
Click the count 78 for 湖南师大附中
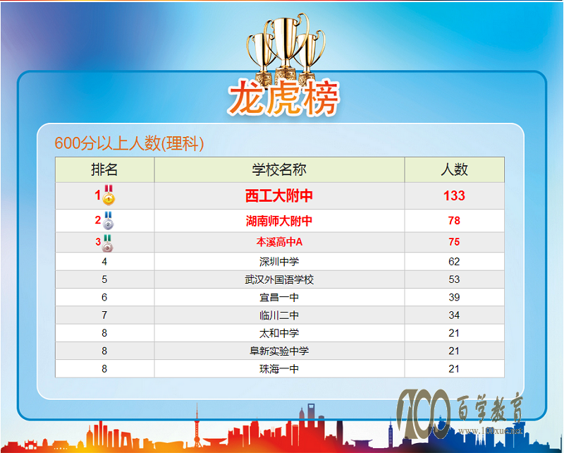[454, 221]
